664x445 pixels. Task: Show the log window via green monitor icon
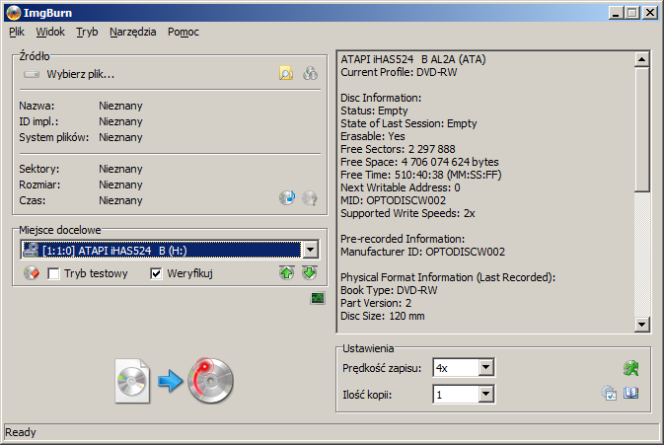click(318, 298)
